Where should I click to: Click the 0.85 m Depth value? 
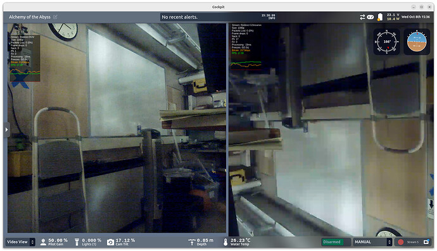click(x=205, y=240)
